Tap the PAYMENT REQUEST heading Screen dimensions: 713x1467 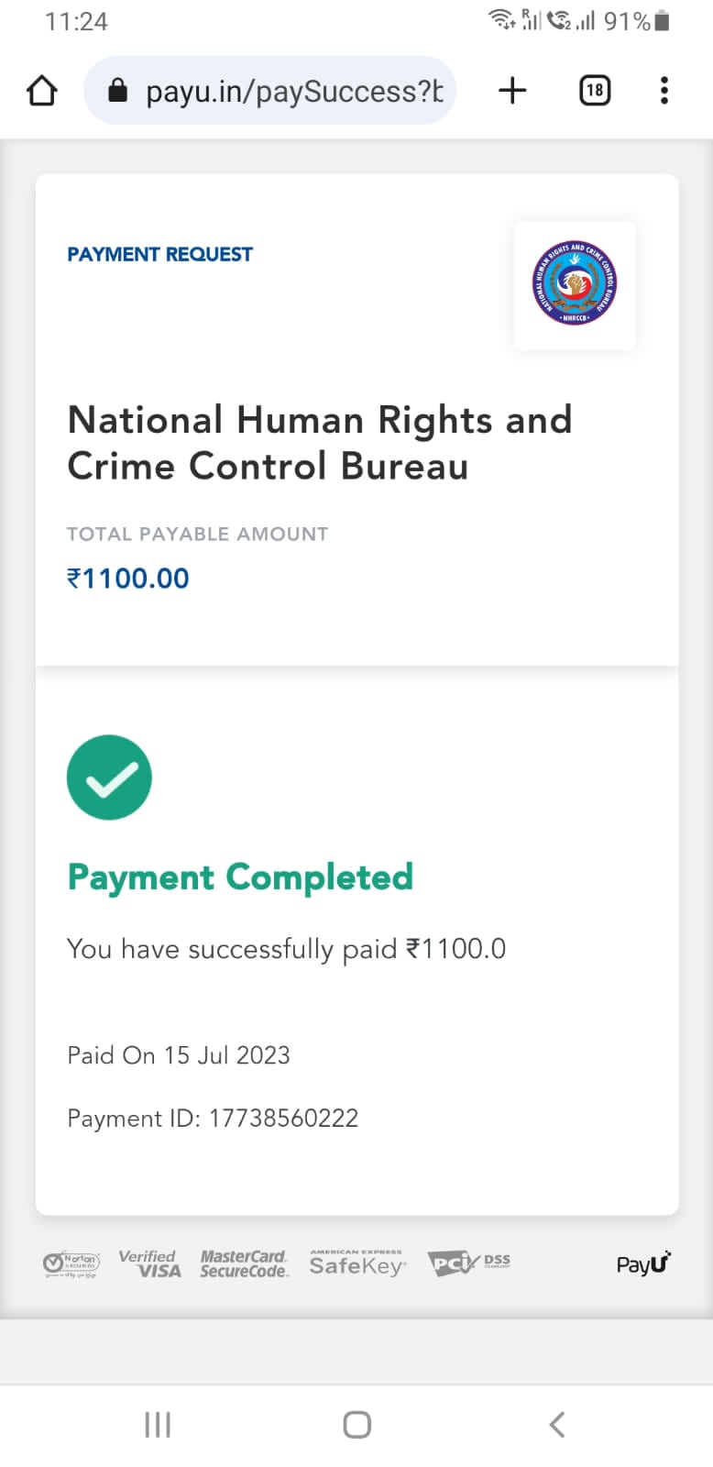coord(159,255)
